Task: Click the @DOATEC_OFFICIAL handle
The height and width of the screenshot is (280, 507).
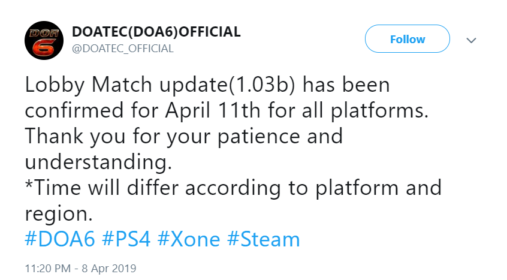Action: coord(122,49)
